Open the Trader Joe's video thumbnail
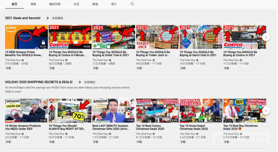The height and width of the screenshot is (152, 278). click(157, 37)
